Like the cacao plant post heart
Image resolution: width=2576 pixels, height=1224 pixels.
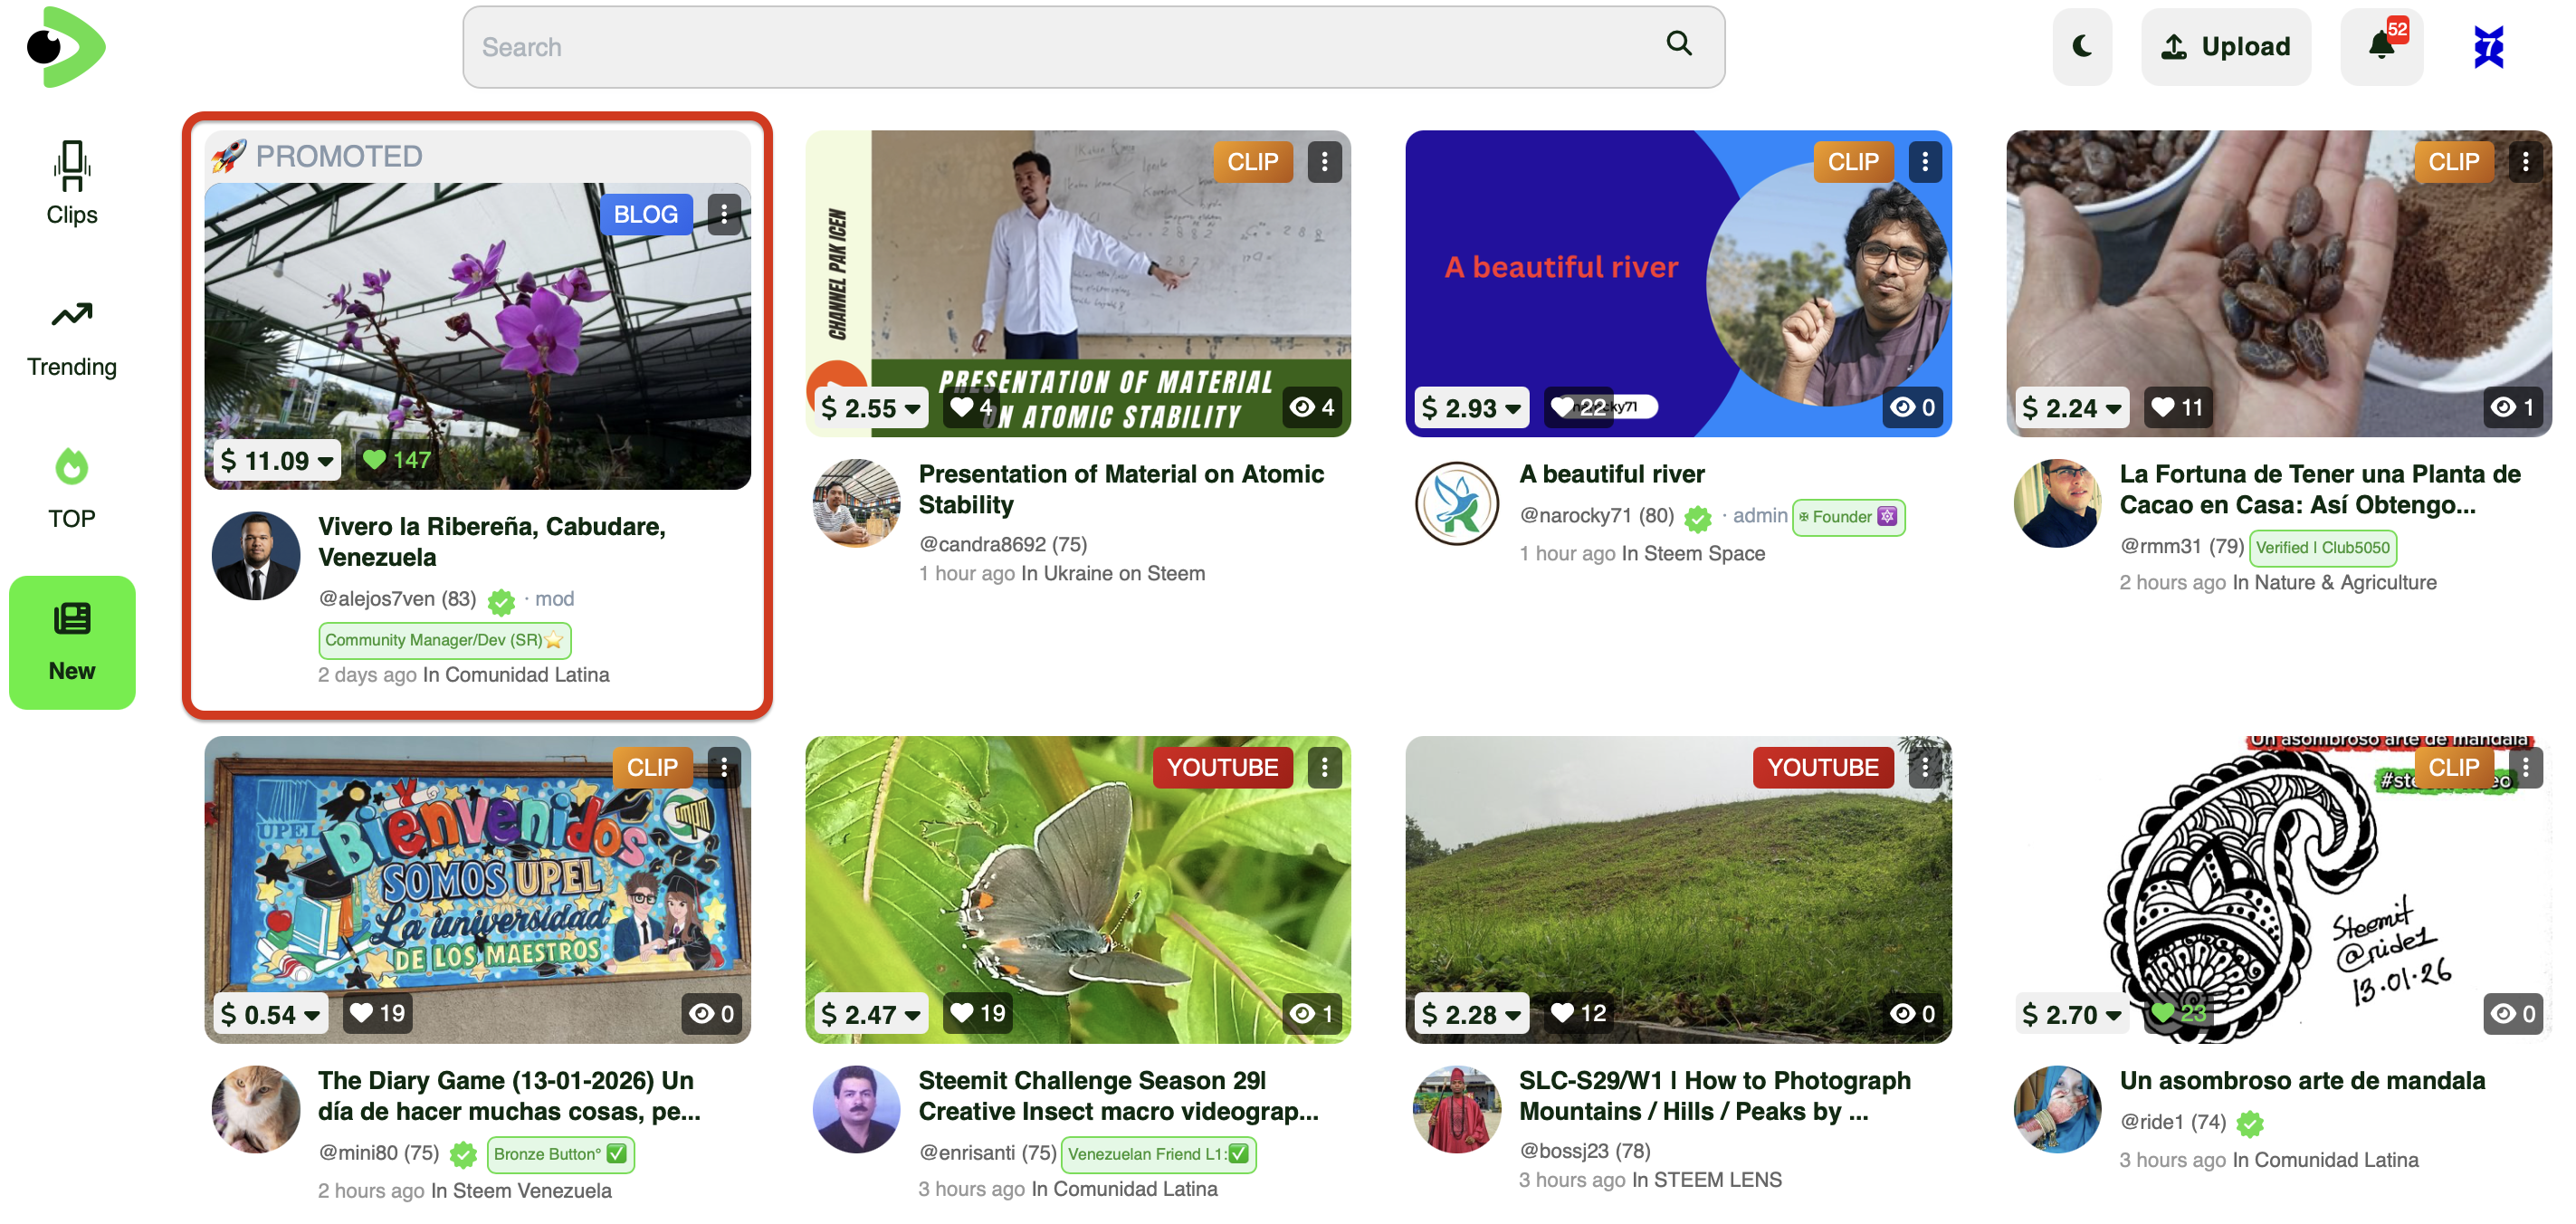2162,407
